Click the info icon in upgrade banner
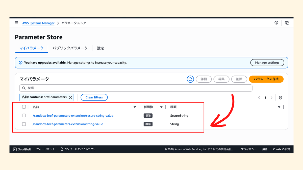Image resolution: width=303 pixels, height=170 pixels. (x=20, y=63)
